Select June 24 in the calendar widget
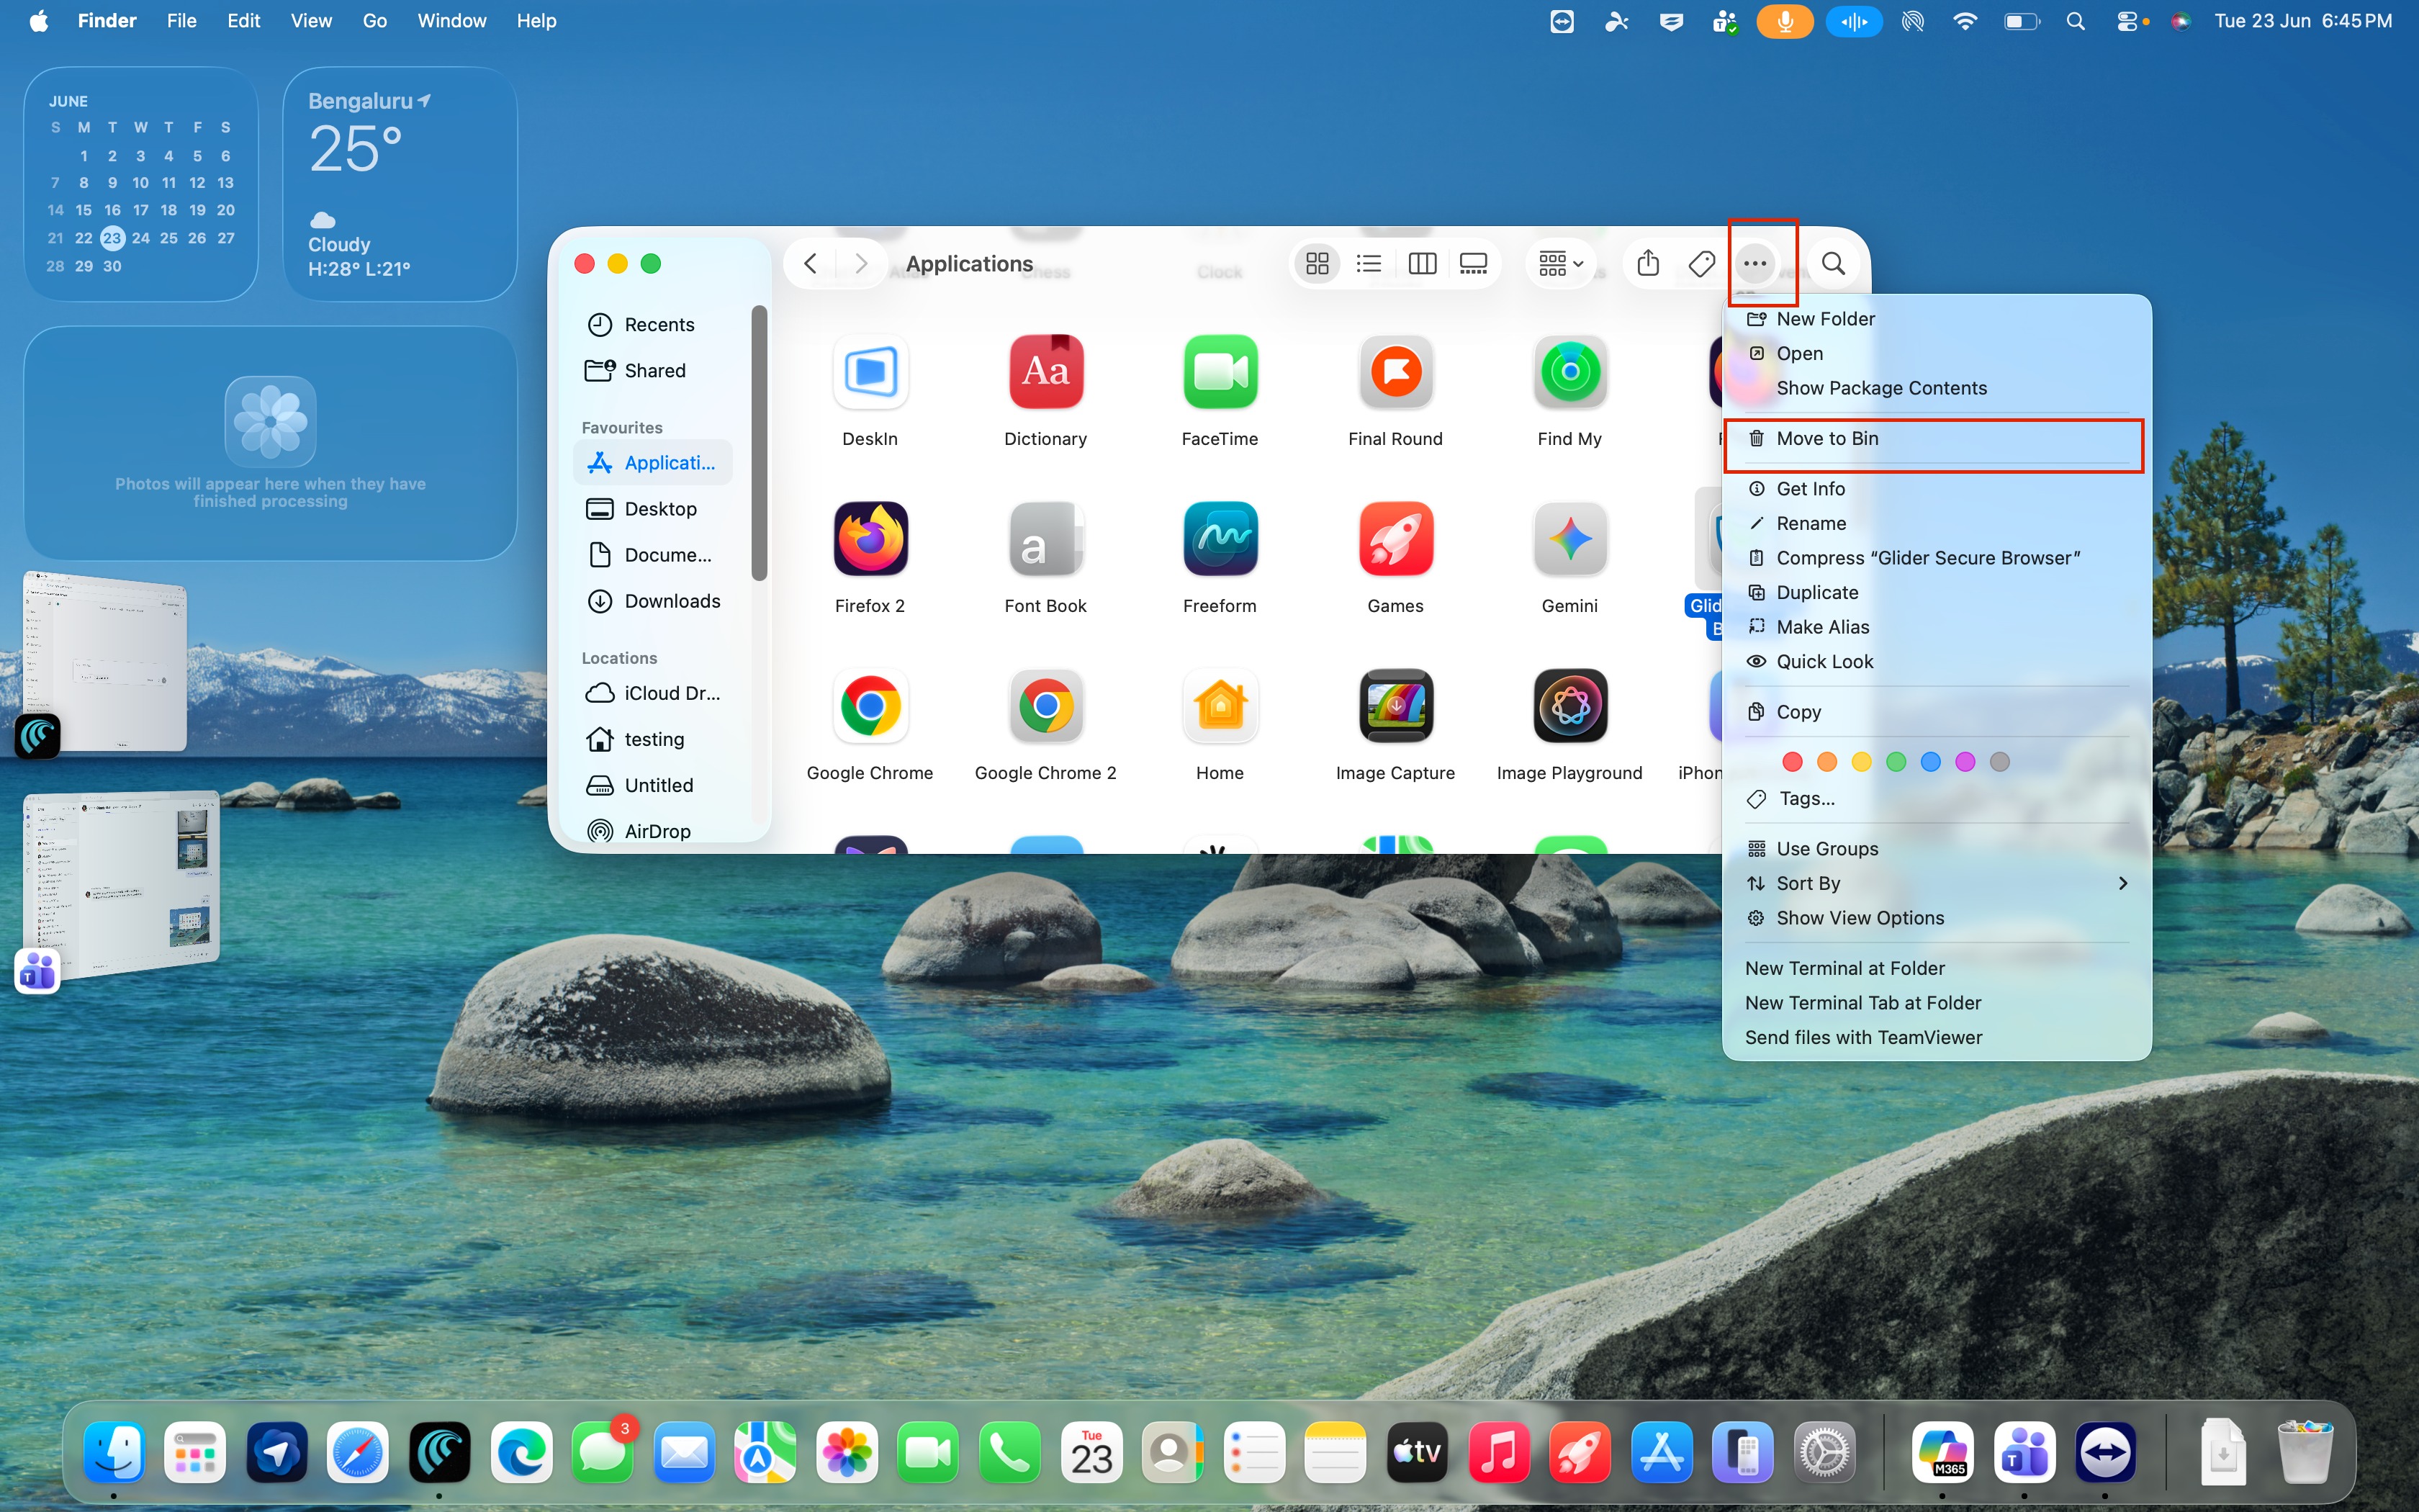The height and width of the screenshot is (1512, 2419). click(x=141, y=238)
